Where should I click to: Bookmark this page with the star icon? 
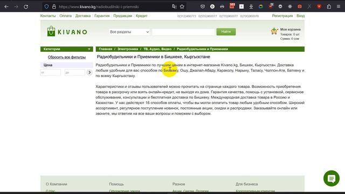pos(182,6)
